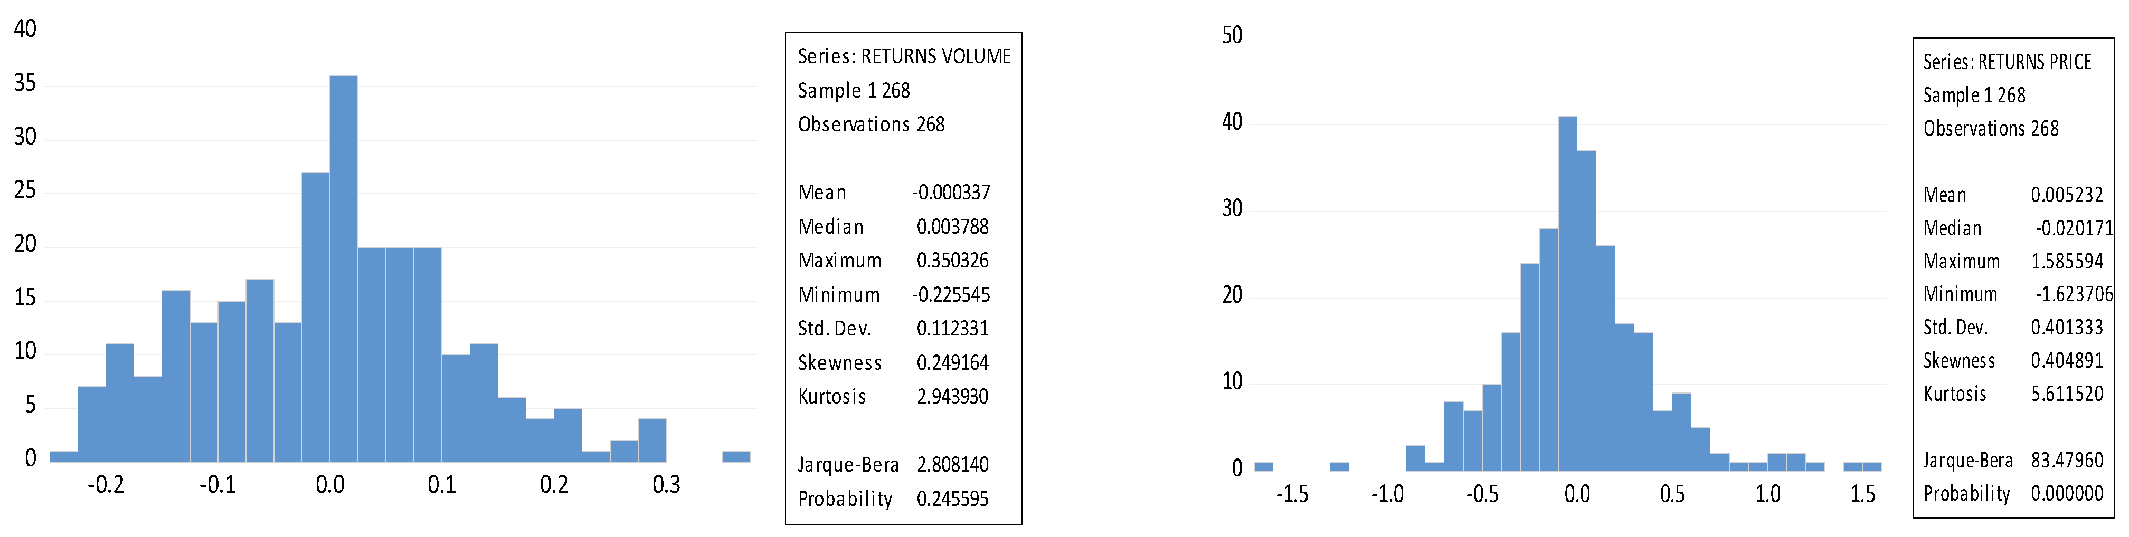2129x537 pixels.
Task: Click the Jarque-Bera value 83.47960
Action: 2066,460
